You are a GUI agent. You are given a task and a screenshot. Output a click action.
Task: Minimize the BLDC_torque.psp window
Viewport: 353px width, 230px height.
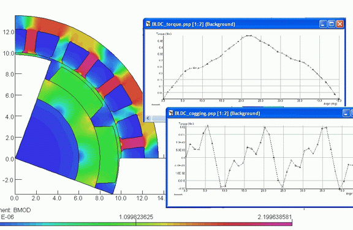tap(323, 24)
